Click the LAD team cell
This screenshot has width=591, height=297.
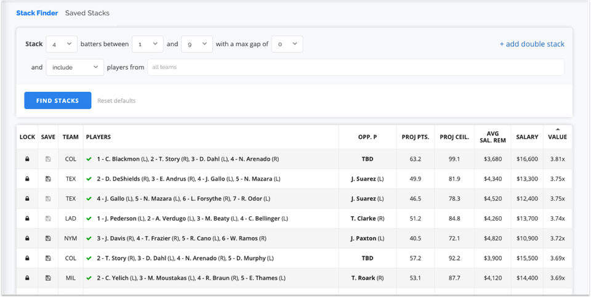[70, 219]
